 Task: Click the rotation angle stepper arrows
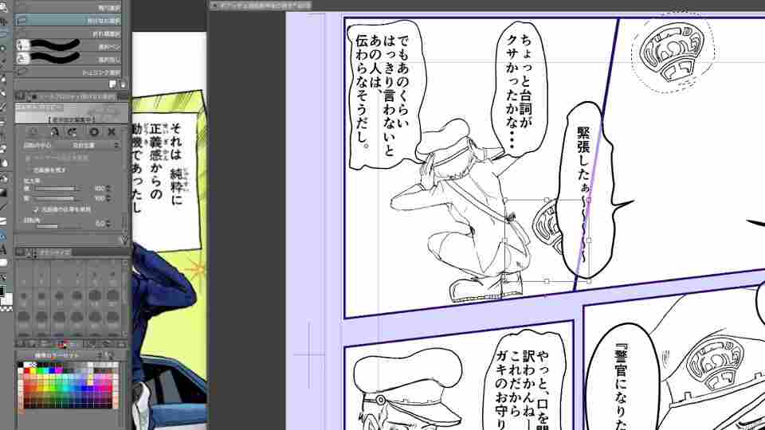(x=108, y=224)
